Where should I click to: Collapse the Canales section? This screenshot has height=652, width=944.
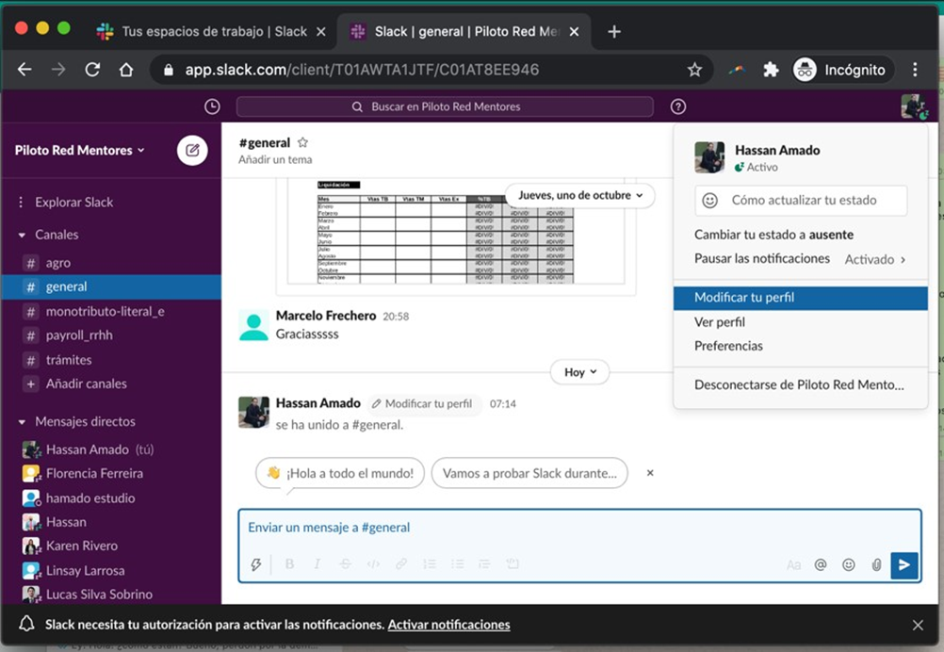(22, 235)
